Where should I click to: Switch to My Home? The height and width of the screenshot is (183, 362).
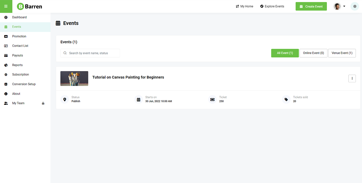click(x=244, y=6)
